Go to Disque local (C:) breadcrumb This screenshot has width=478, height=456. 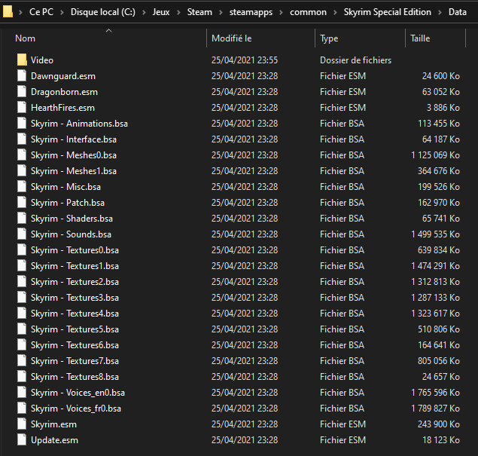click(x=103, y=12)
